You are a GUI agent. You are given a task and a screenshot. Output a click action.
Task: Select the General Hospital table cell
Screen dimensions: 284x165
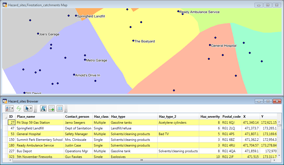[40, 134]
